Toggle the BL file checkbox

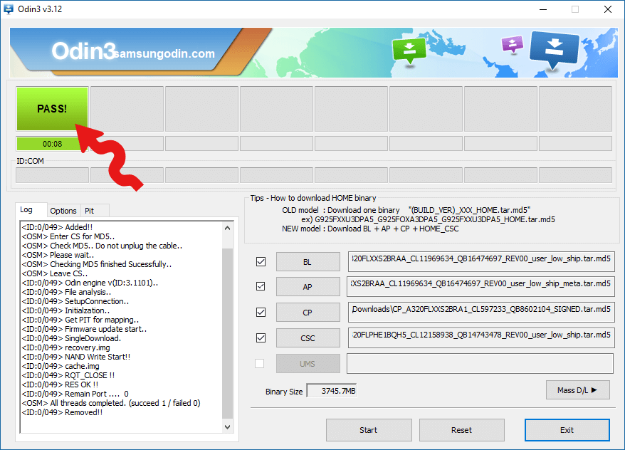(261, 262)
